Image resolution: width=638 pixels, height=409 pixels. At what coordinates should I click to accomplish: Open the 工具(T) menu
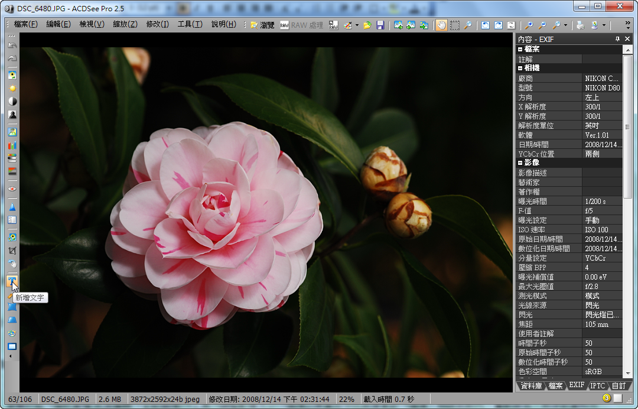[x=190, y=24]
